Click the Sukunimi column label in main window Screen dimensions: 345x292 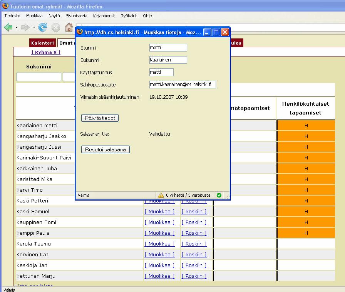(x=39, y=66)
